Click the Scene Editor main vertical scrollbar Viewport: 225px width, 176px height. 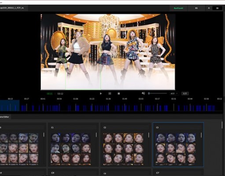coord(222,125)
